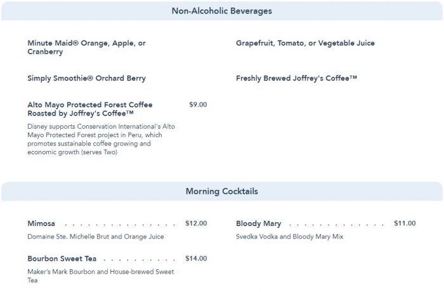Collapse the Non-Alcoholic Beverages section header
Screen dimensions: 444x292
point(222,11)
